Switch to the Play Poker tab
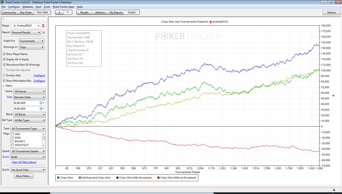Screen dimensions: 342x194 (x=26, y=12)
